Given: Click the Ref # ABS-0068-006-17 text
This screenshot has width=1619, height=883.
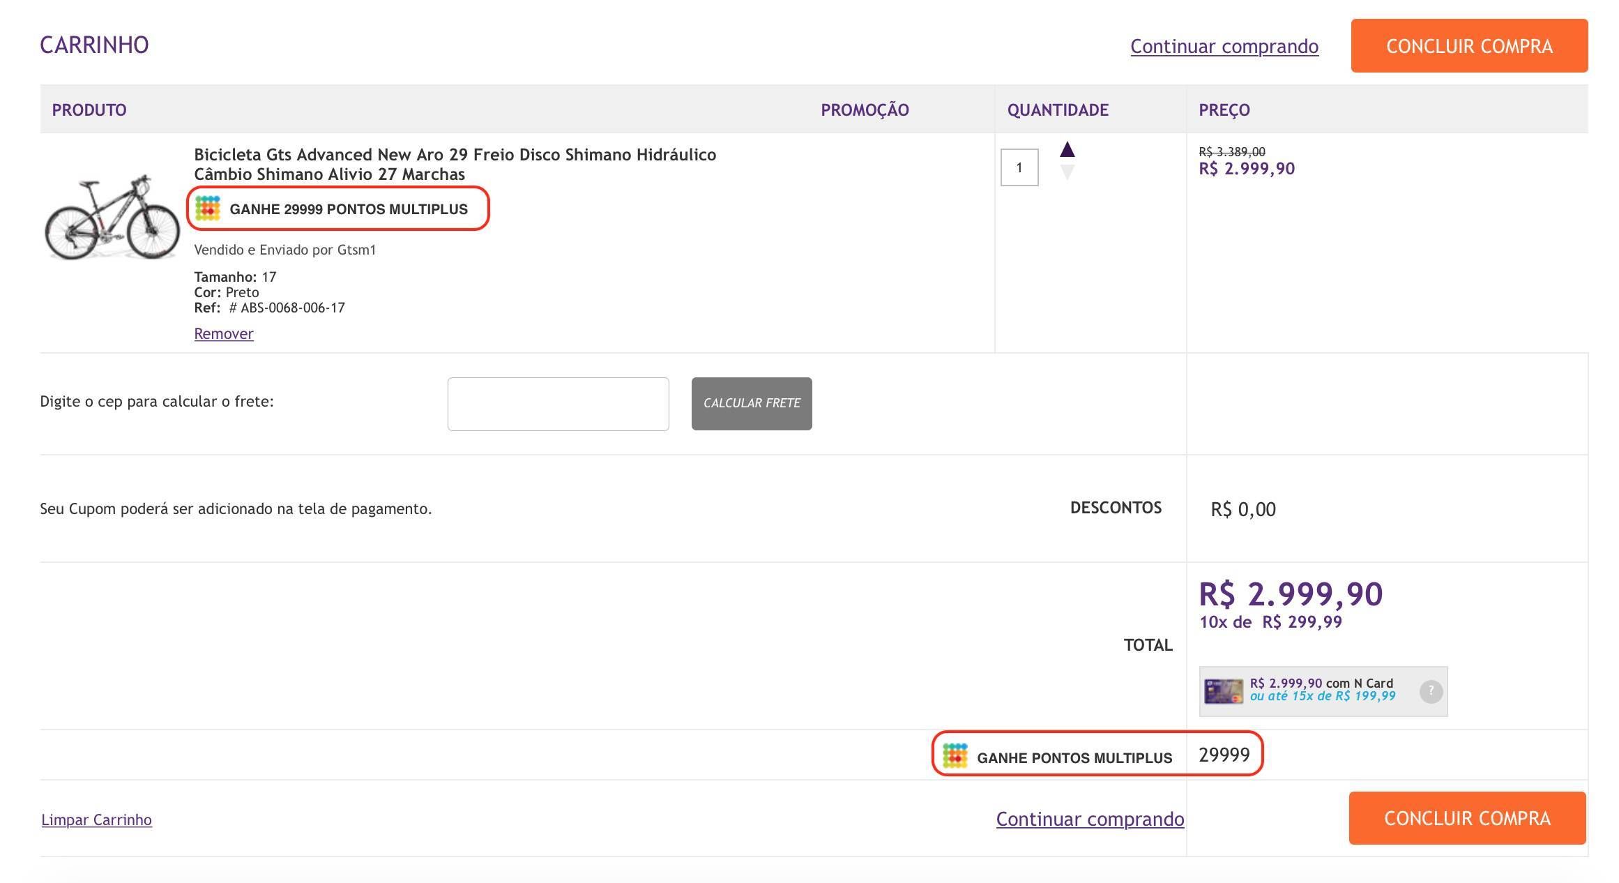Looking at the screenshot, I should point(269,308).
